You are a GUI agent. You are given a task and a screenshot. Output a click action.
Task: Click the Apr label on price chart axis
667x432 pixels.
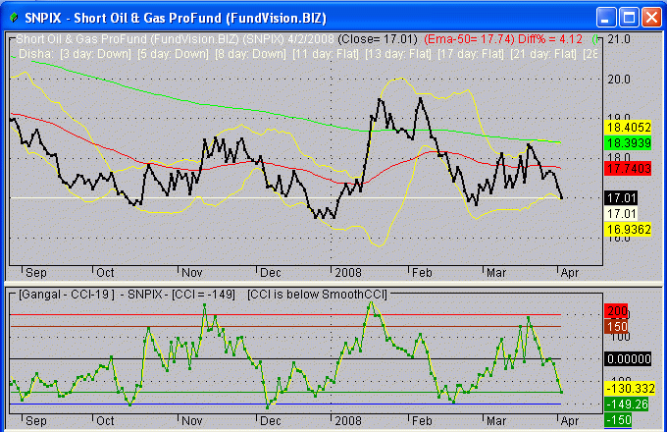click(570, 273)
